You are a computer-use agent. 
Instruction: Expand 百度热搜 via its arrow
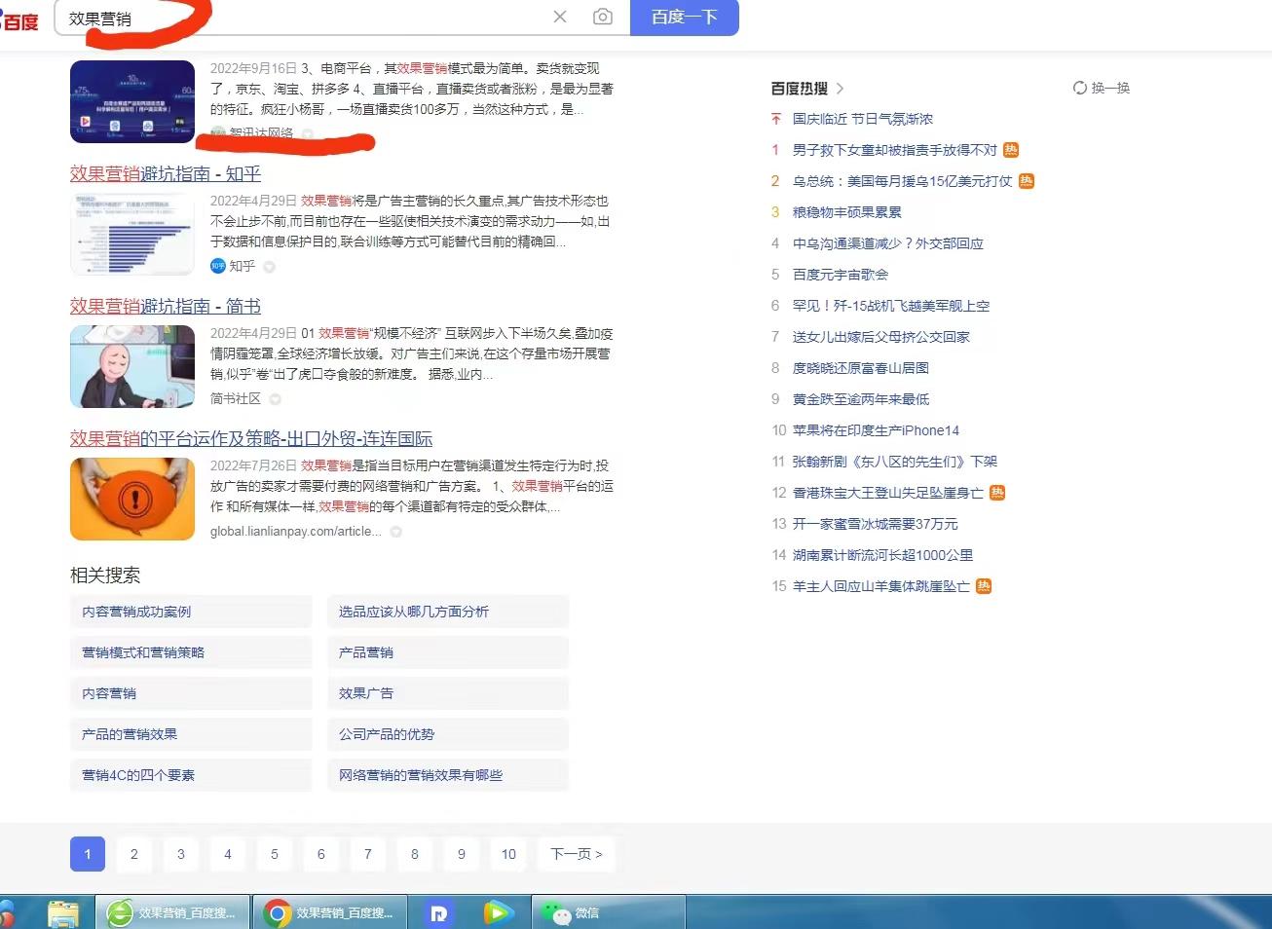tap(840, 89)
